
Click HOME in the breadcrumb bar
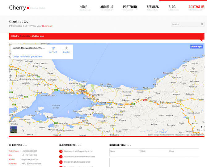[15, 36]
